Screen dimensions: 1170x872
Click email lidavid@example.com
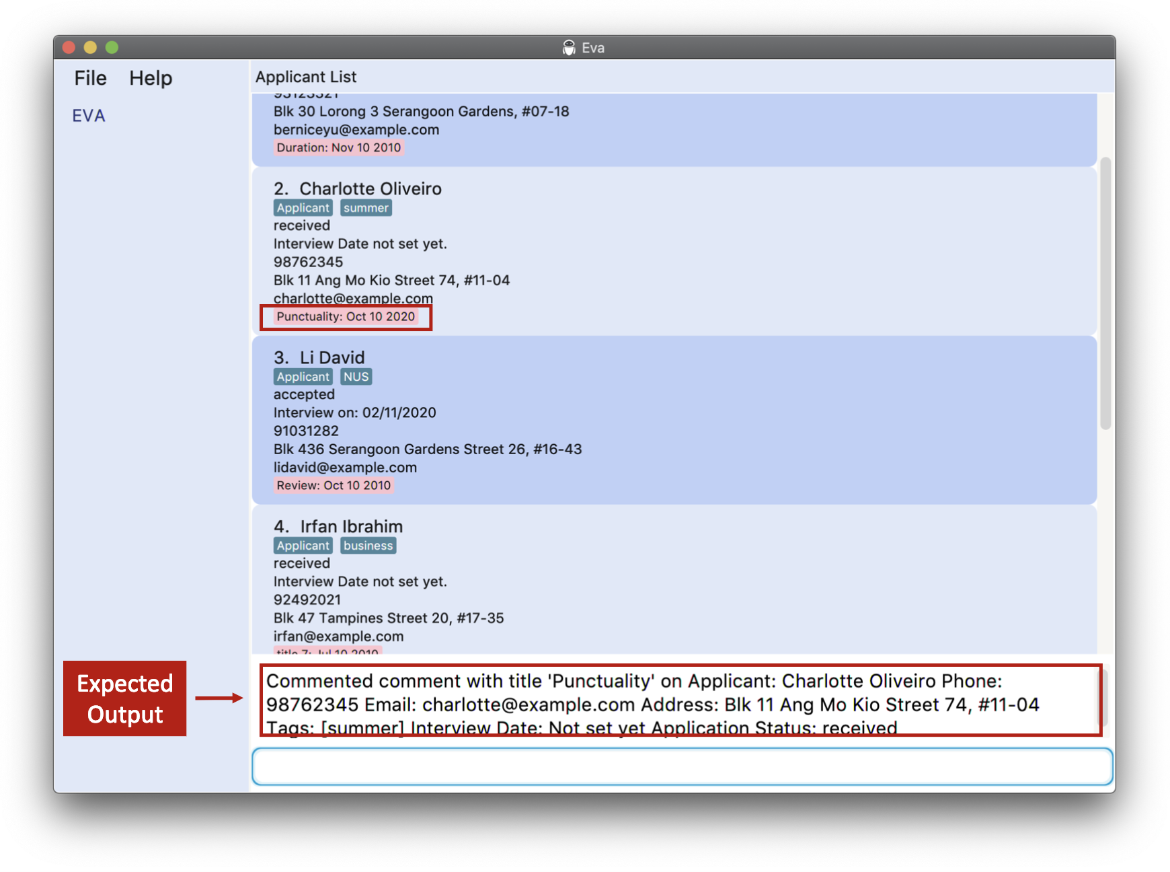pos(345,468)
